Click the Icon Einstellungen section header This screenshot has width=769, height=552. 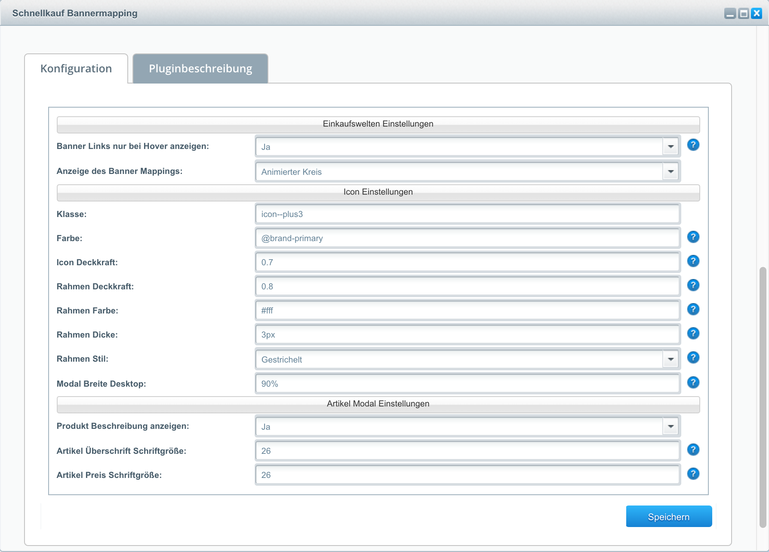(378, 192)
